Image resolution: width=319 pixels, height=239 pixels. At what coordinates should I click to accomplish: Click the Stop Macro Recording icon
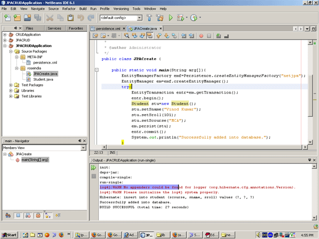coord(209,36)
